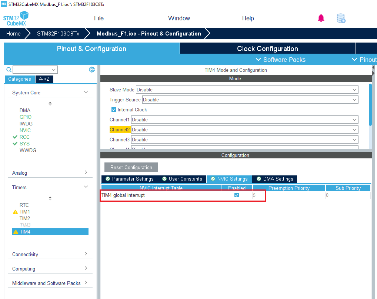Switch to the Categories tab
Image resolution: width=377 pixels, height=299 pixels.
(x=20, y=79)
